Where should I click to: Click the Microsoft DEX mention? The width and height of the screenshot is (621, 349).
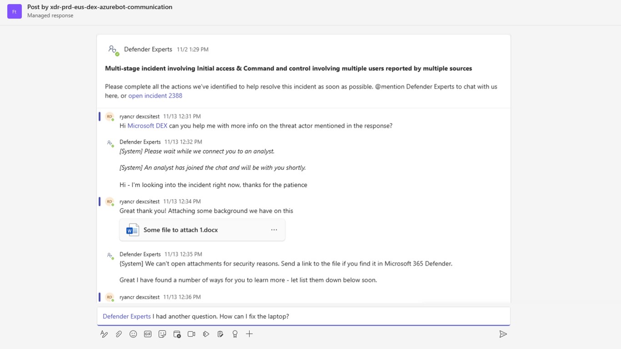(147, 126)
